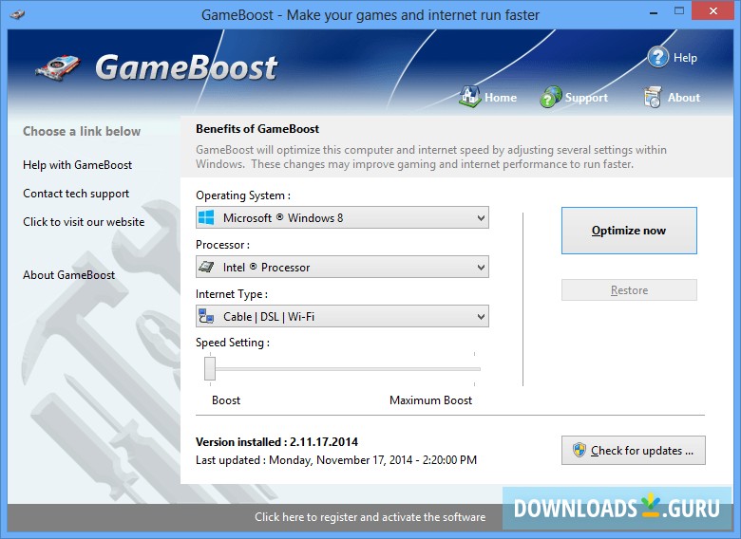Expand the Internet Type dropdown arrow
Screen dimensions: 741x539
tap(481, 316)
